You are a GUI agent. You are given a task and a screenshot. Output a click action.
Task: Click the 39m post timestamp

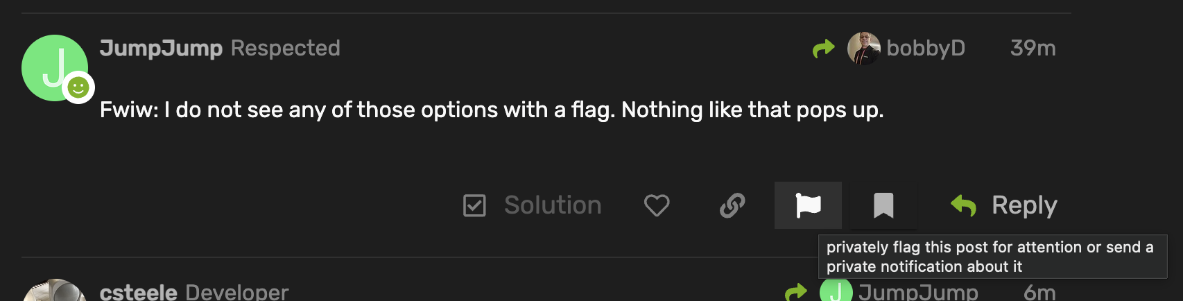tap(1033, 48)
